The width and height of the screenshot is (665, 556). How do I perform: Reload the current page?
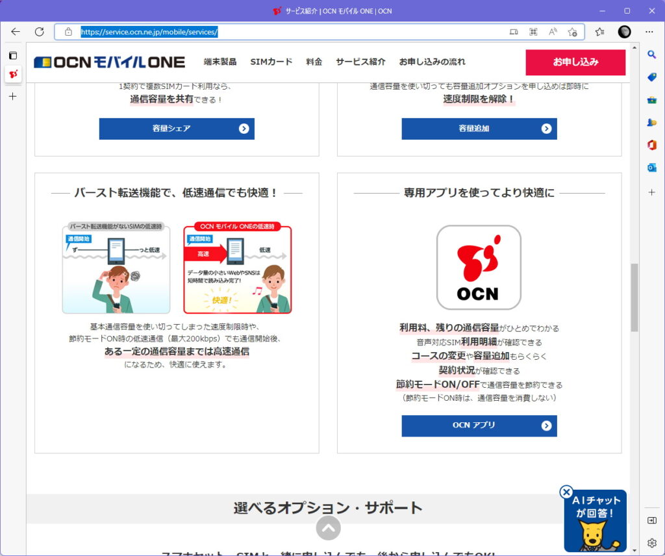(40, 32)
